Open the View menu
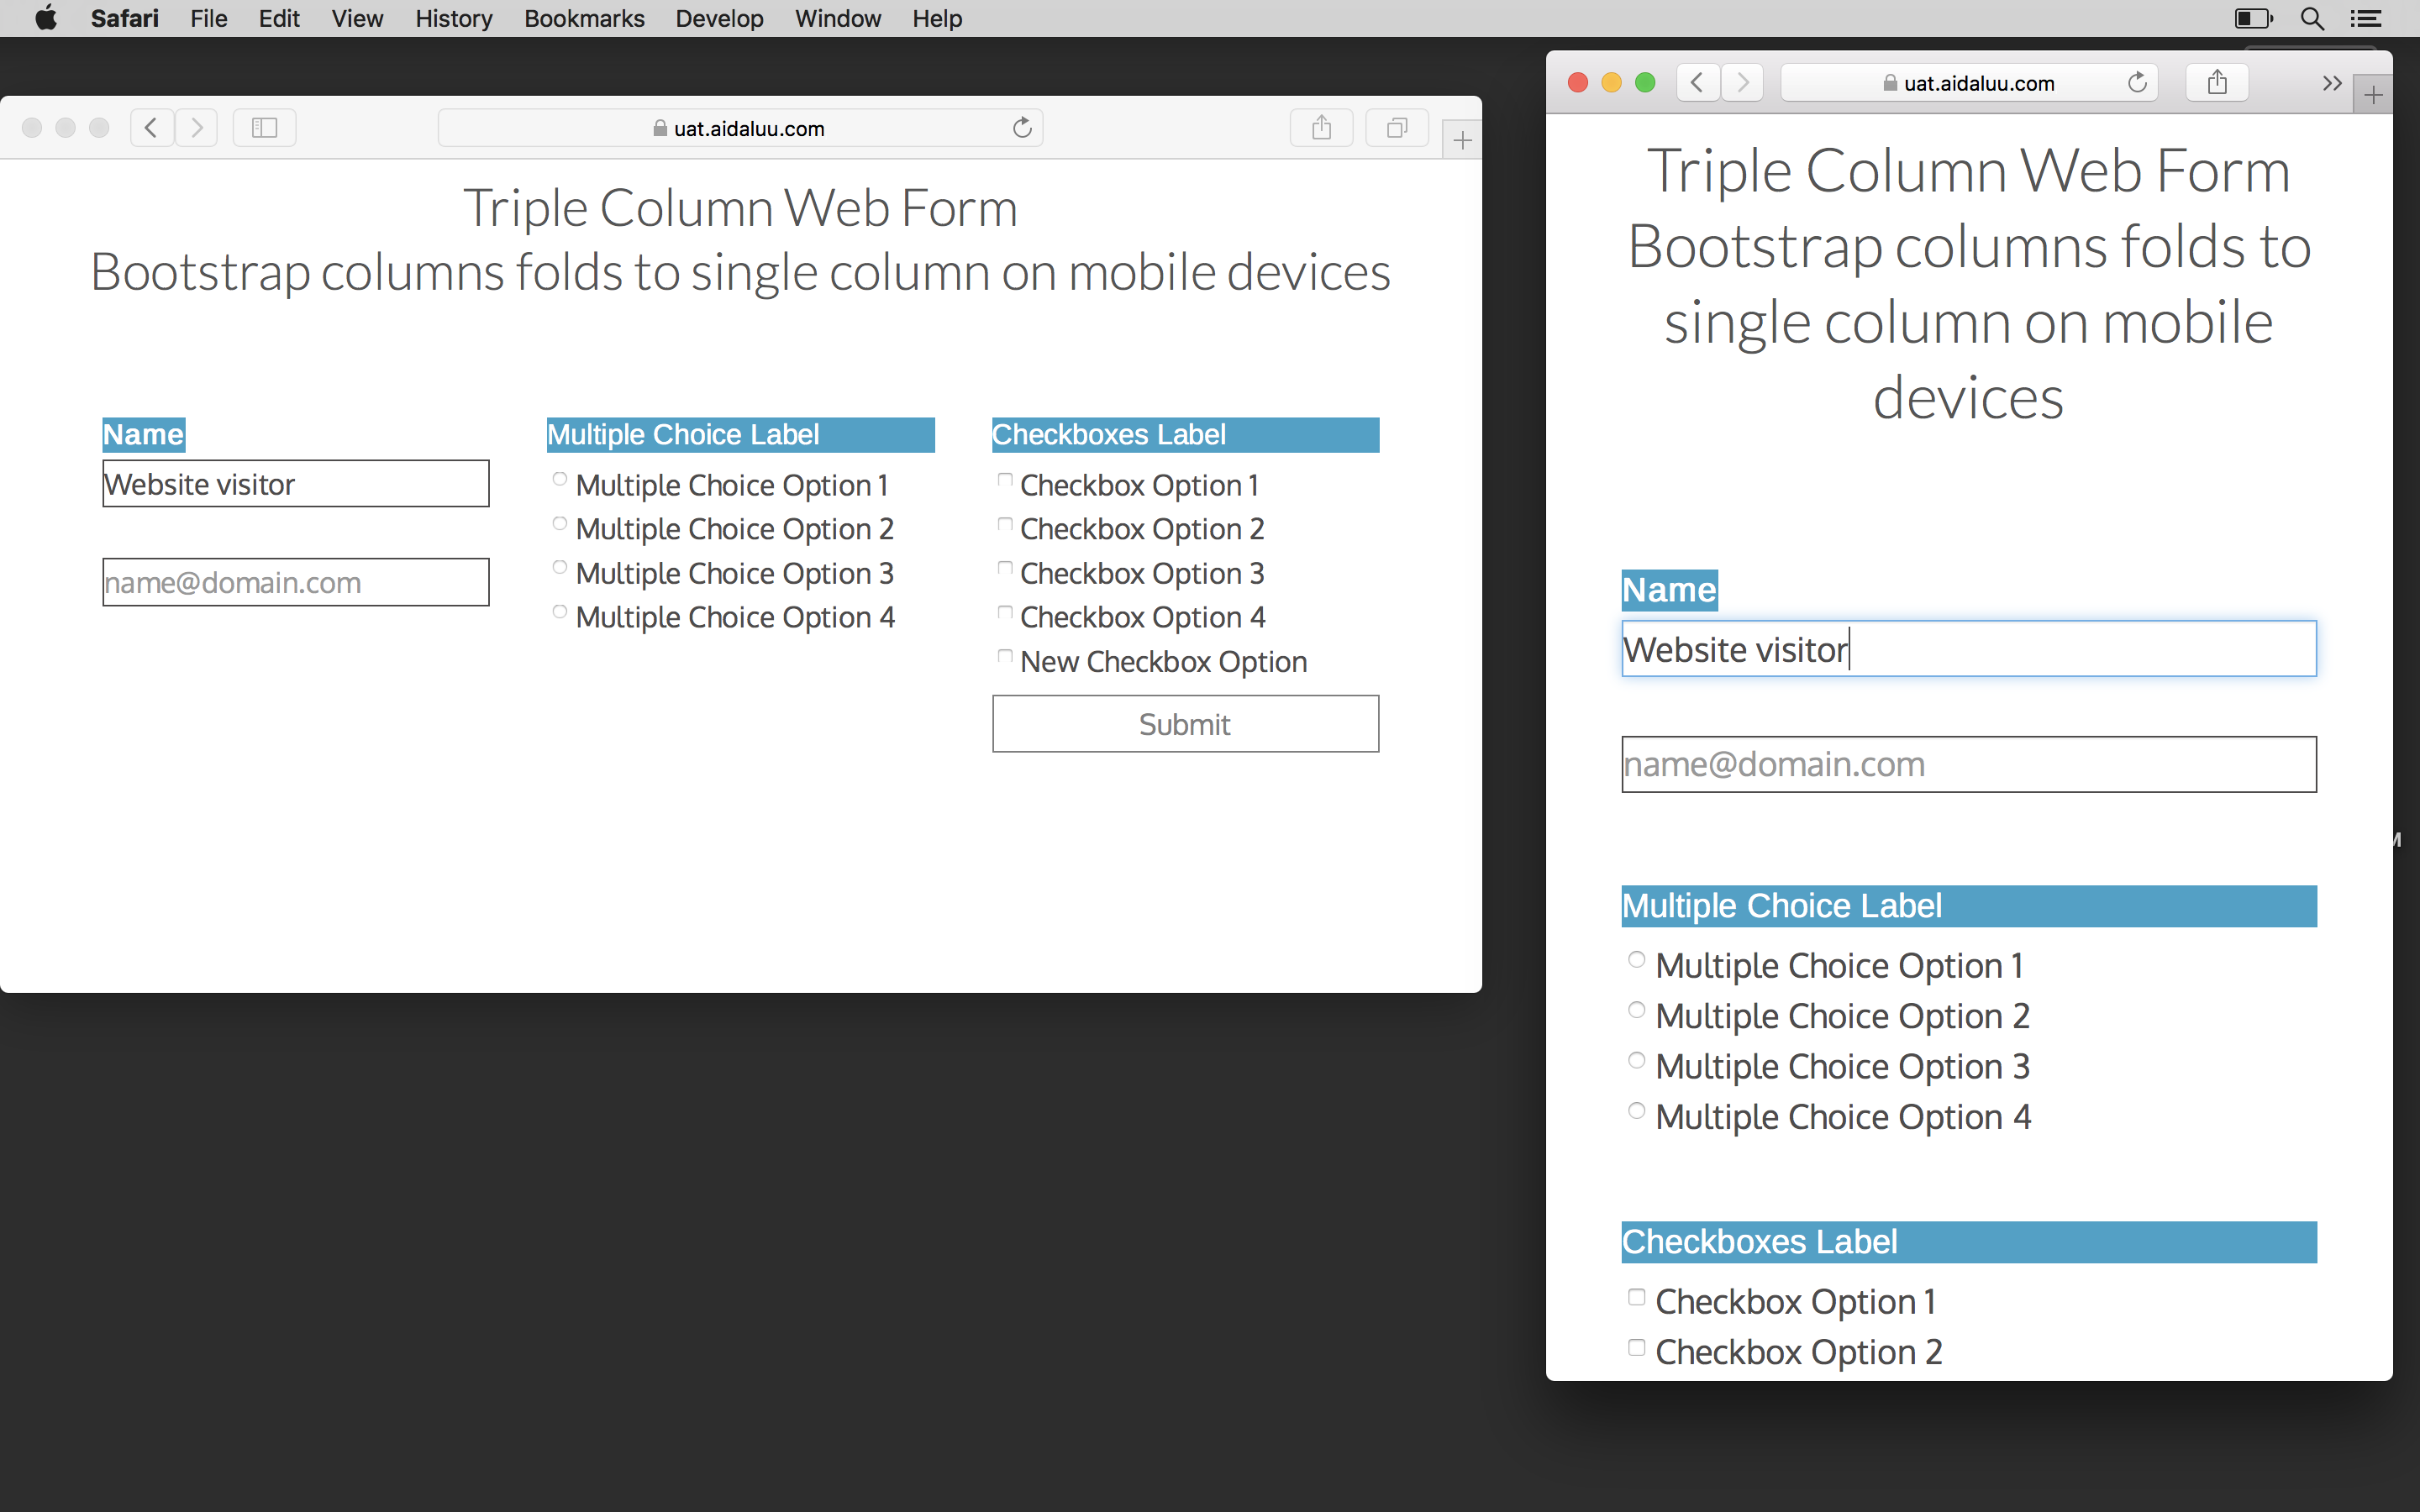Screen dimensions: 2420x1512 click(357, 18)
